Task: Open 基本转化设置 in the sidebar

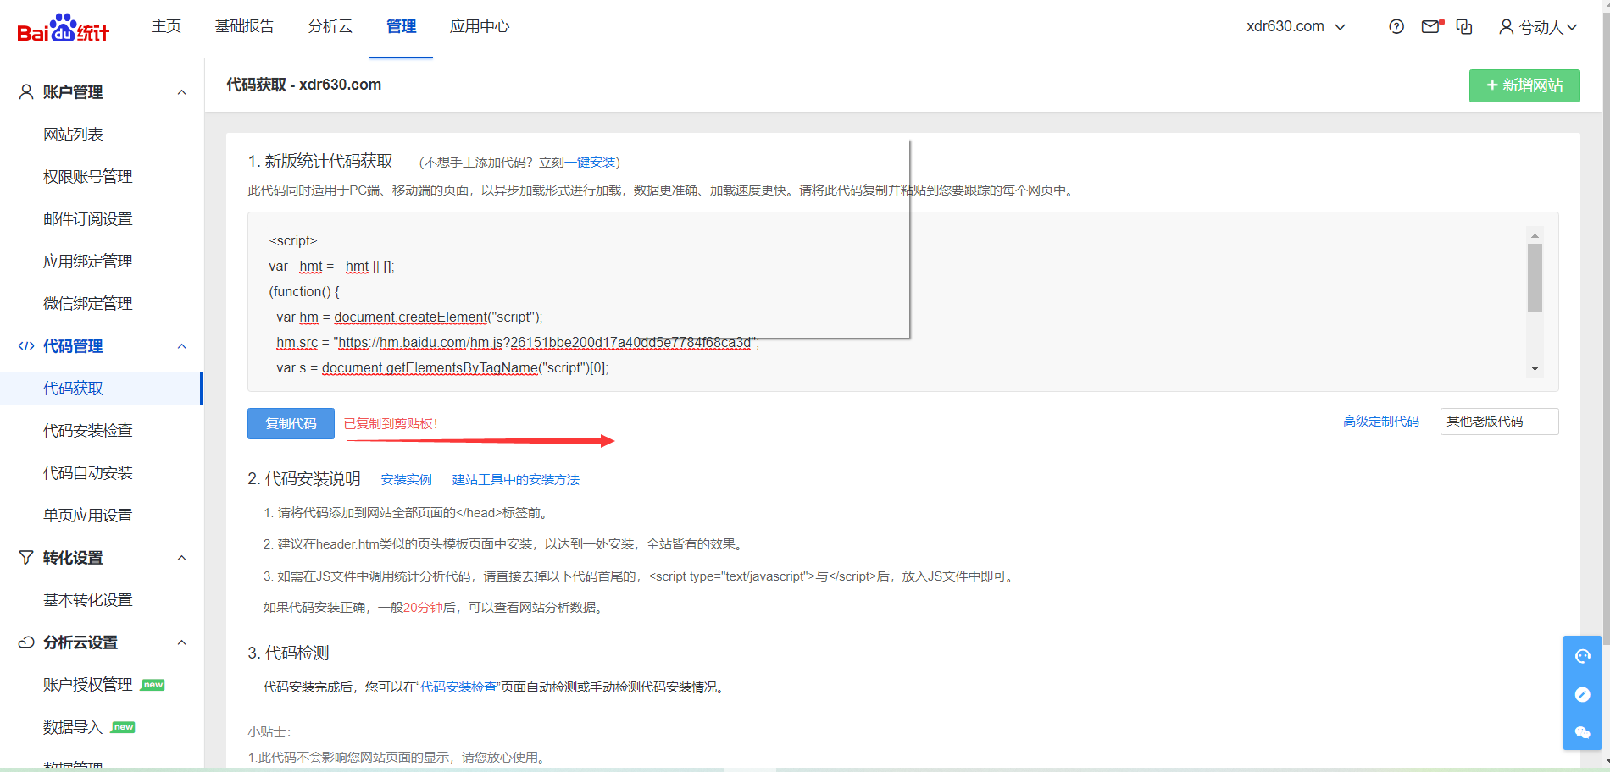Action: (88, 599)
